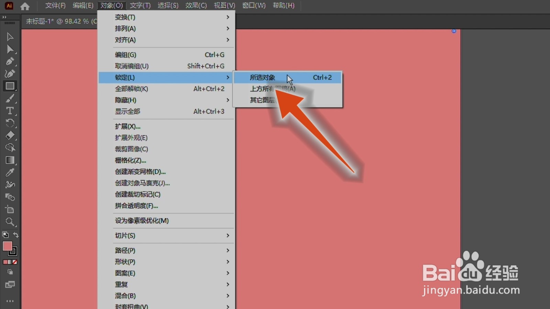Select the Gradient tool
Image resolution: width=550 pixels, height=309 pixels.
pyautogui.click(x=10, y=160)
